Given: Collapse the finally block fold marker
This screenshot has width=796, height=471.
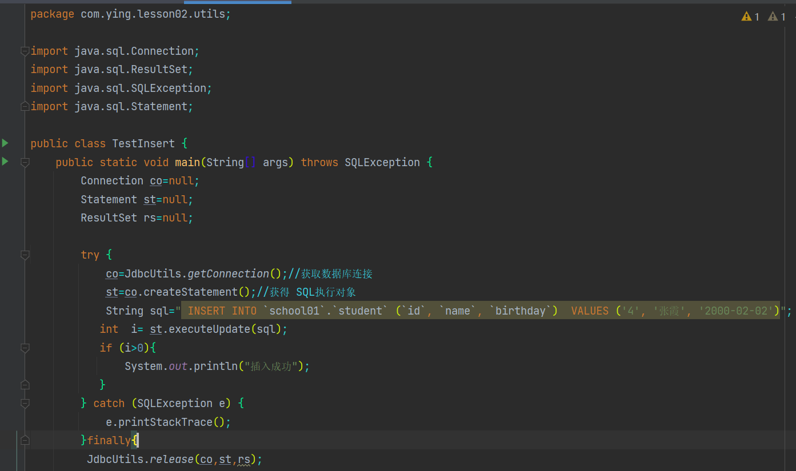Looking at the screenshot, I should [25, 440].
